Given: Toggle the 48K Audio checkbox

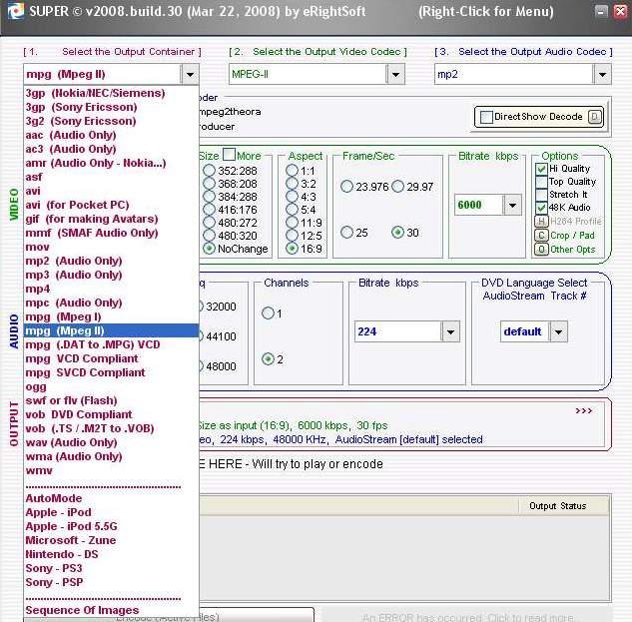Looking at the screenshot, I should [541, 208].
